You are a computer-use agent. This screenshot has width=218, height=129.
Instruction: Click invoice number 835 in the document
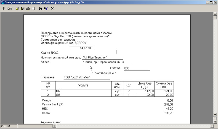(x=127, y=68)
